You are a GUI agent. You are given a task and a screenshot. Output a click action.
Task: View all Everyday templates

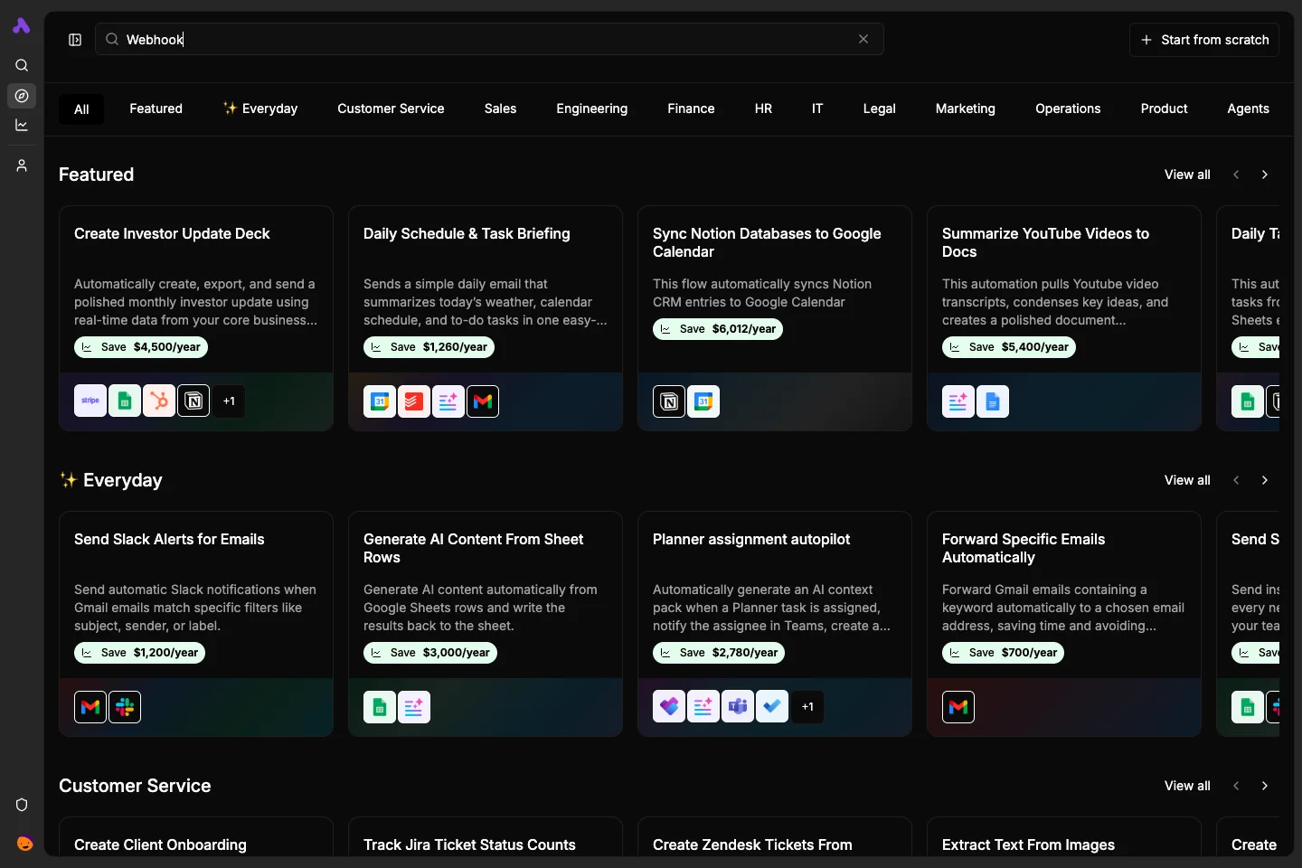pos(1187,480)
